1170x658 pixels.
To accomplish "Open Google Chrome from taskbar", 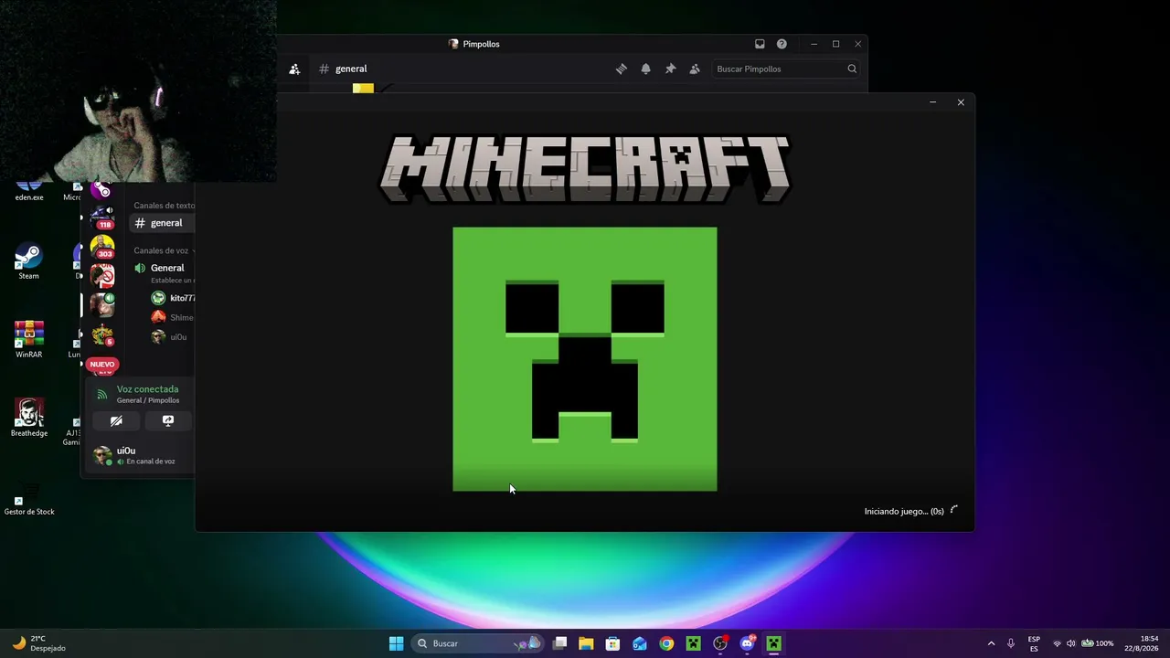I will (x=666, y=643).
